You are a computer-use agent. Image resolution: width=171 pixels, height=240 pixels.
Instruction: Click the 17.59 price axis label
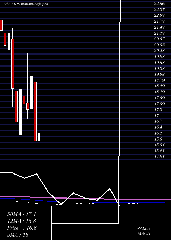coord(159,104)
